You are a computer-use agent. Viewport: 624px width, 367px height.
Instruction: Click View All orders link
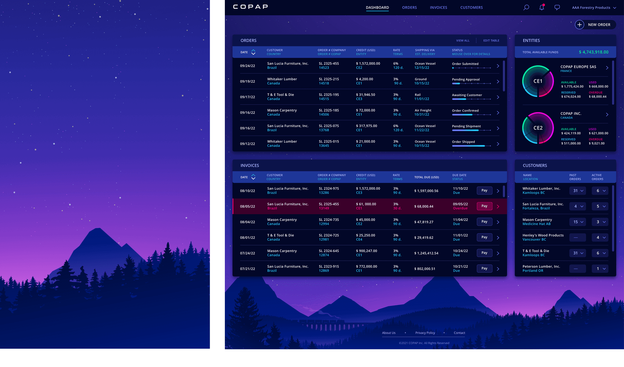coord(462,41)
